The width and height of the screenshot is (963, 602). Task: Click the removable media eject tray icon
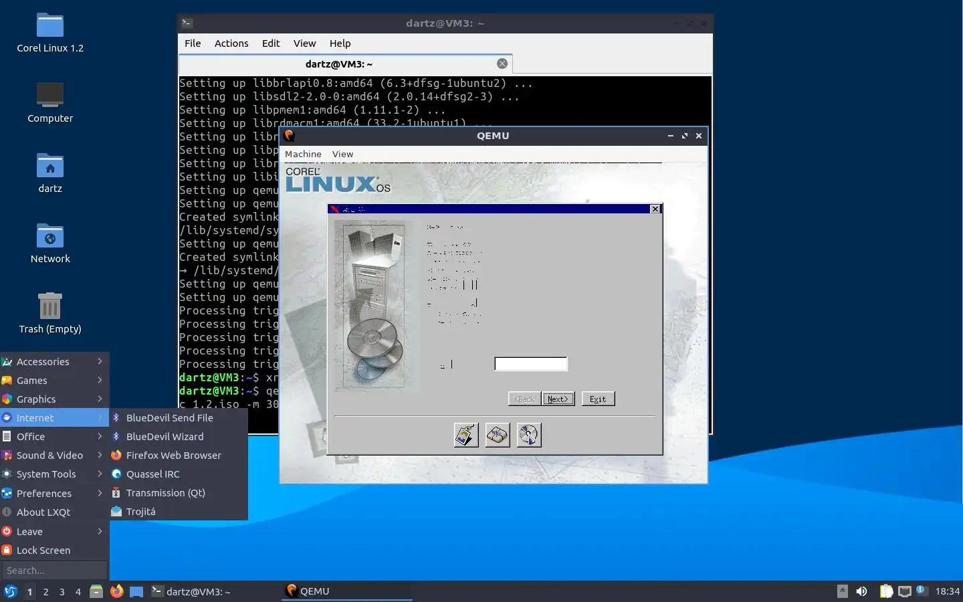843,591
